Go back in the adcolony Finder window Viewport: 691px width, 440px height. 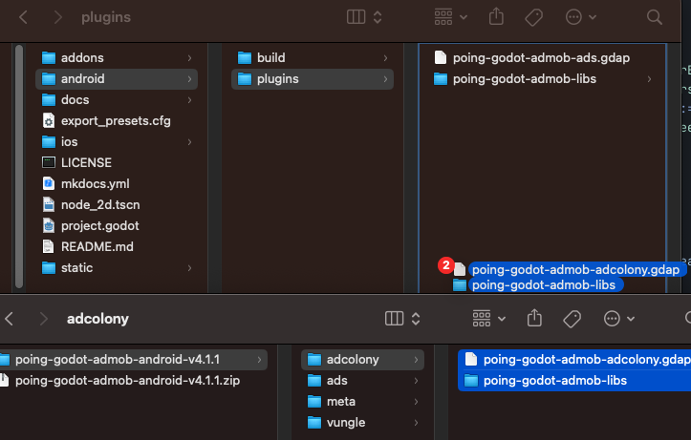10,319
